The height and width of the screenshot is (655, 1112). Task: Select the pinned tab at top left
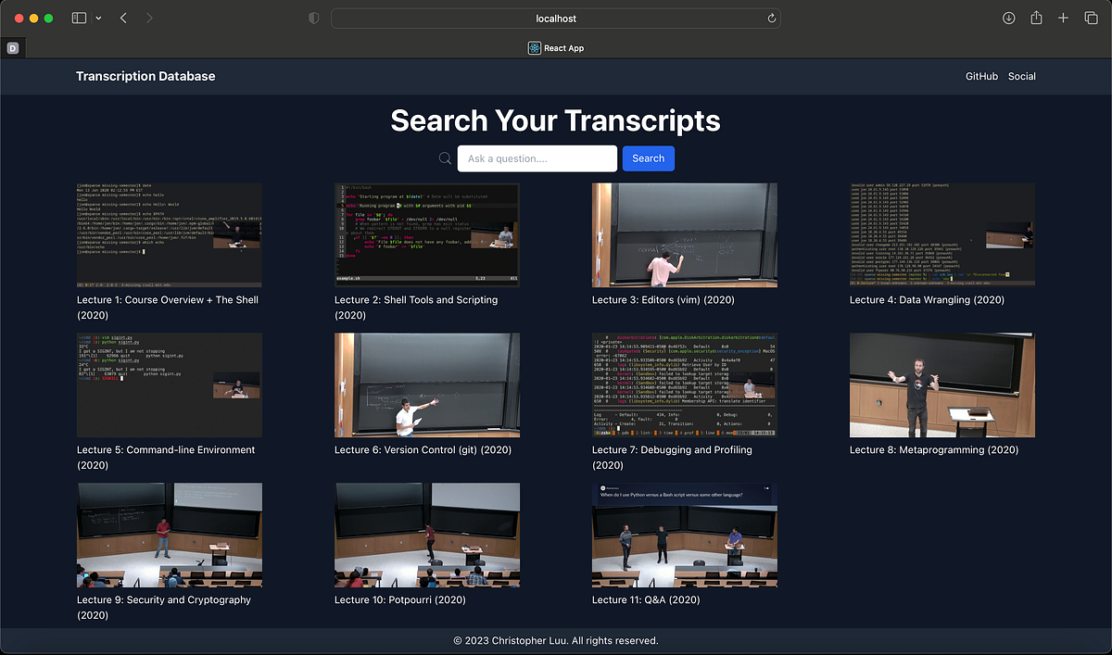click(x=13, y=47)
